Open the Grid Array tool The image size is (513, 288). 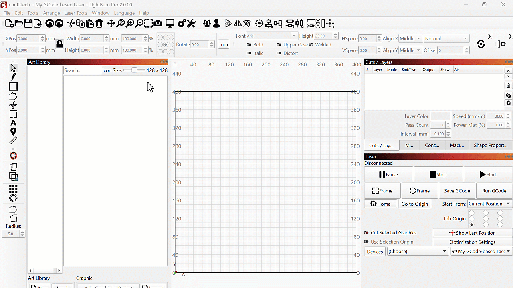point(13,189)
